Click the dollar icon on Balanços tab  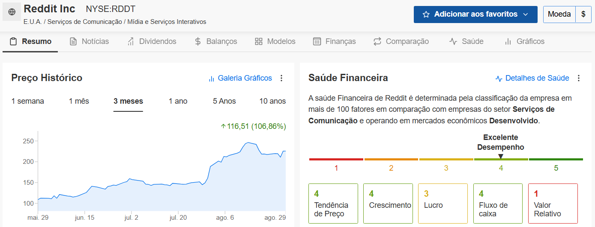[x=198, y=41]
